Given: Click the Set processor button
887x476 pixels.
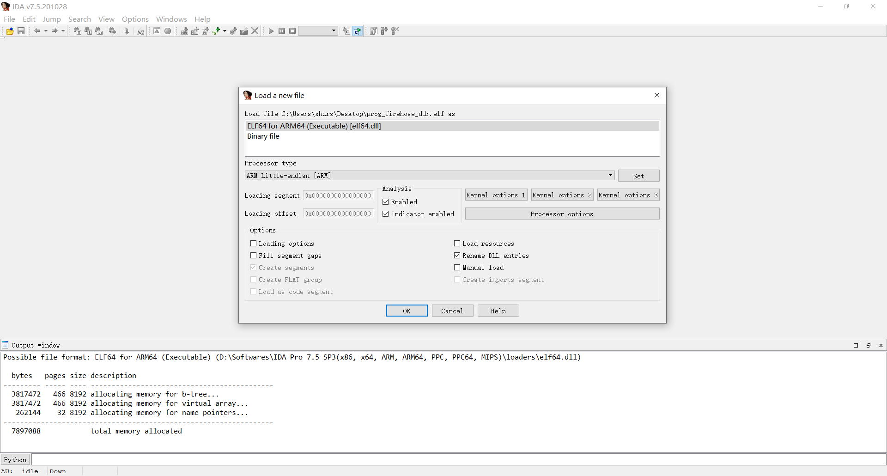Looking at the screenshot, I should [x=638, y=176].
